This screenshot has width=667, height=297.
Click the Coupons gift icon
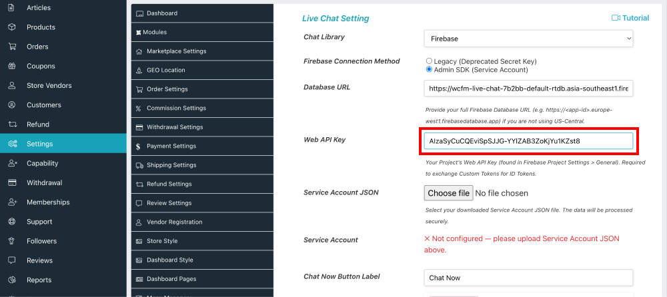(x=12, y=66)
